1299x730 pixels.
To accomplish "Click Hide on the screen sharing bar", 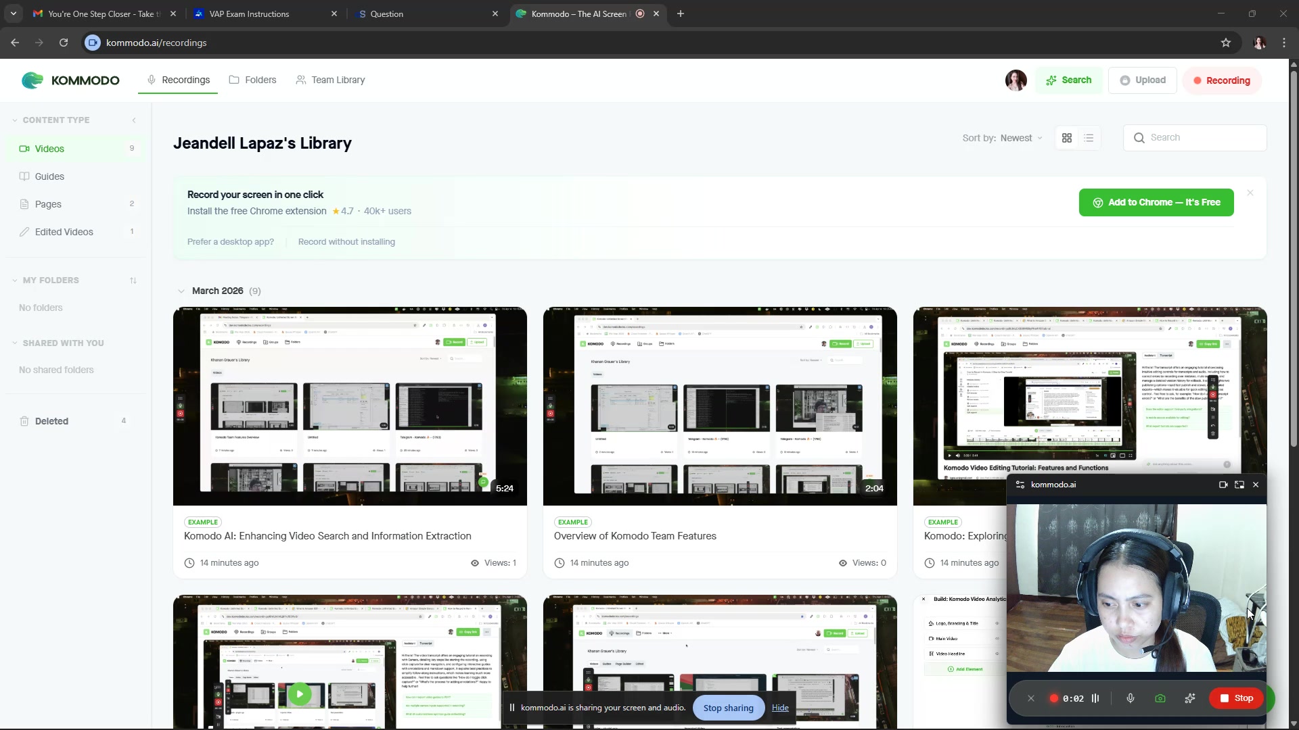I will (x=780, y=708).
